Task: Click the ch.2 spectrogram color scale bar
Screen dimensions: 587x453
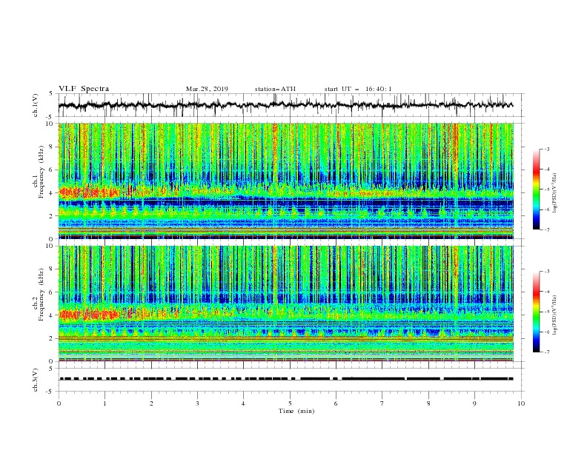Action: (x=536, y=312)
